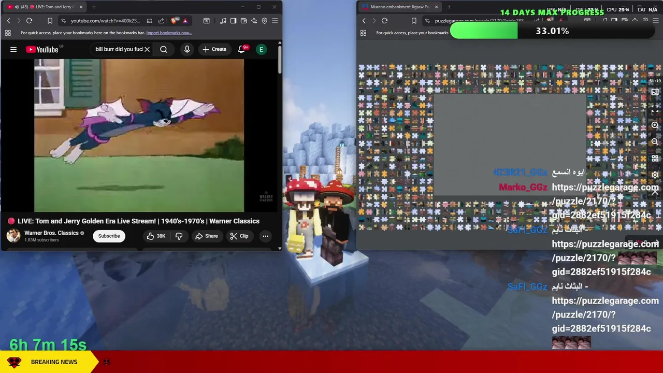Open a new tab in puzzle window

click(x=449, y=7)
